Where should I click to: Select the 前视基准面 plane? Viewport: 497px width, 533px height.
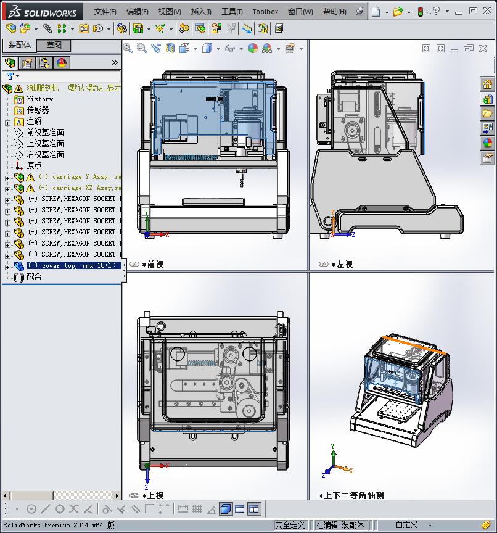coord(46,132)
